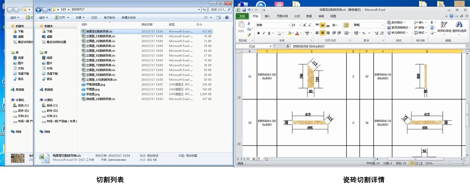The width and height of the screenshot is (470, 189).
Task: Expand the font size dropdown
Action: [x=300, y=25]
